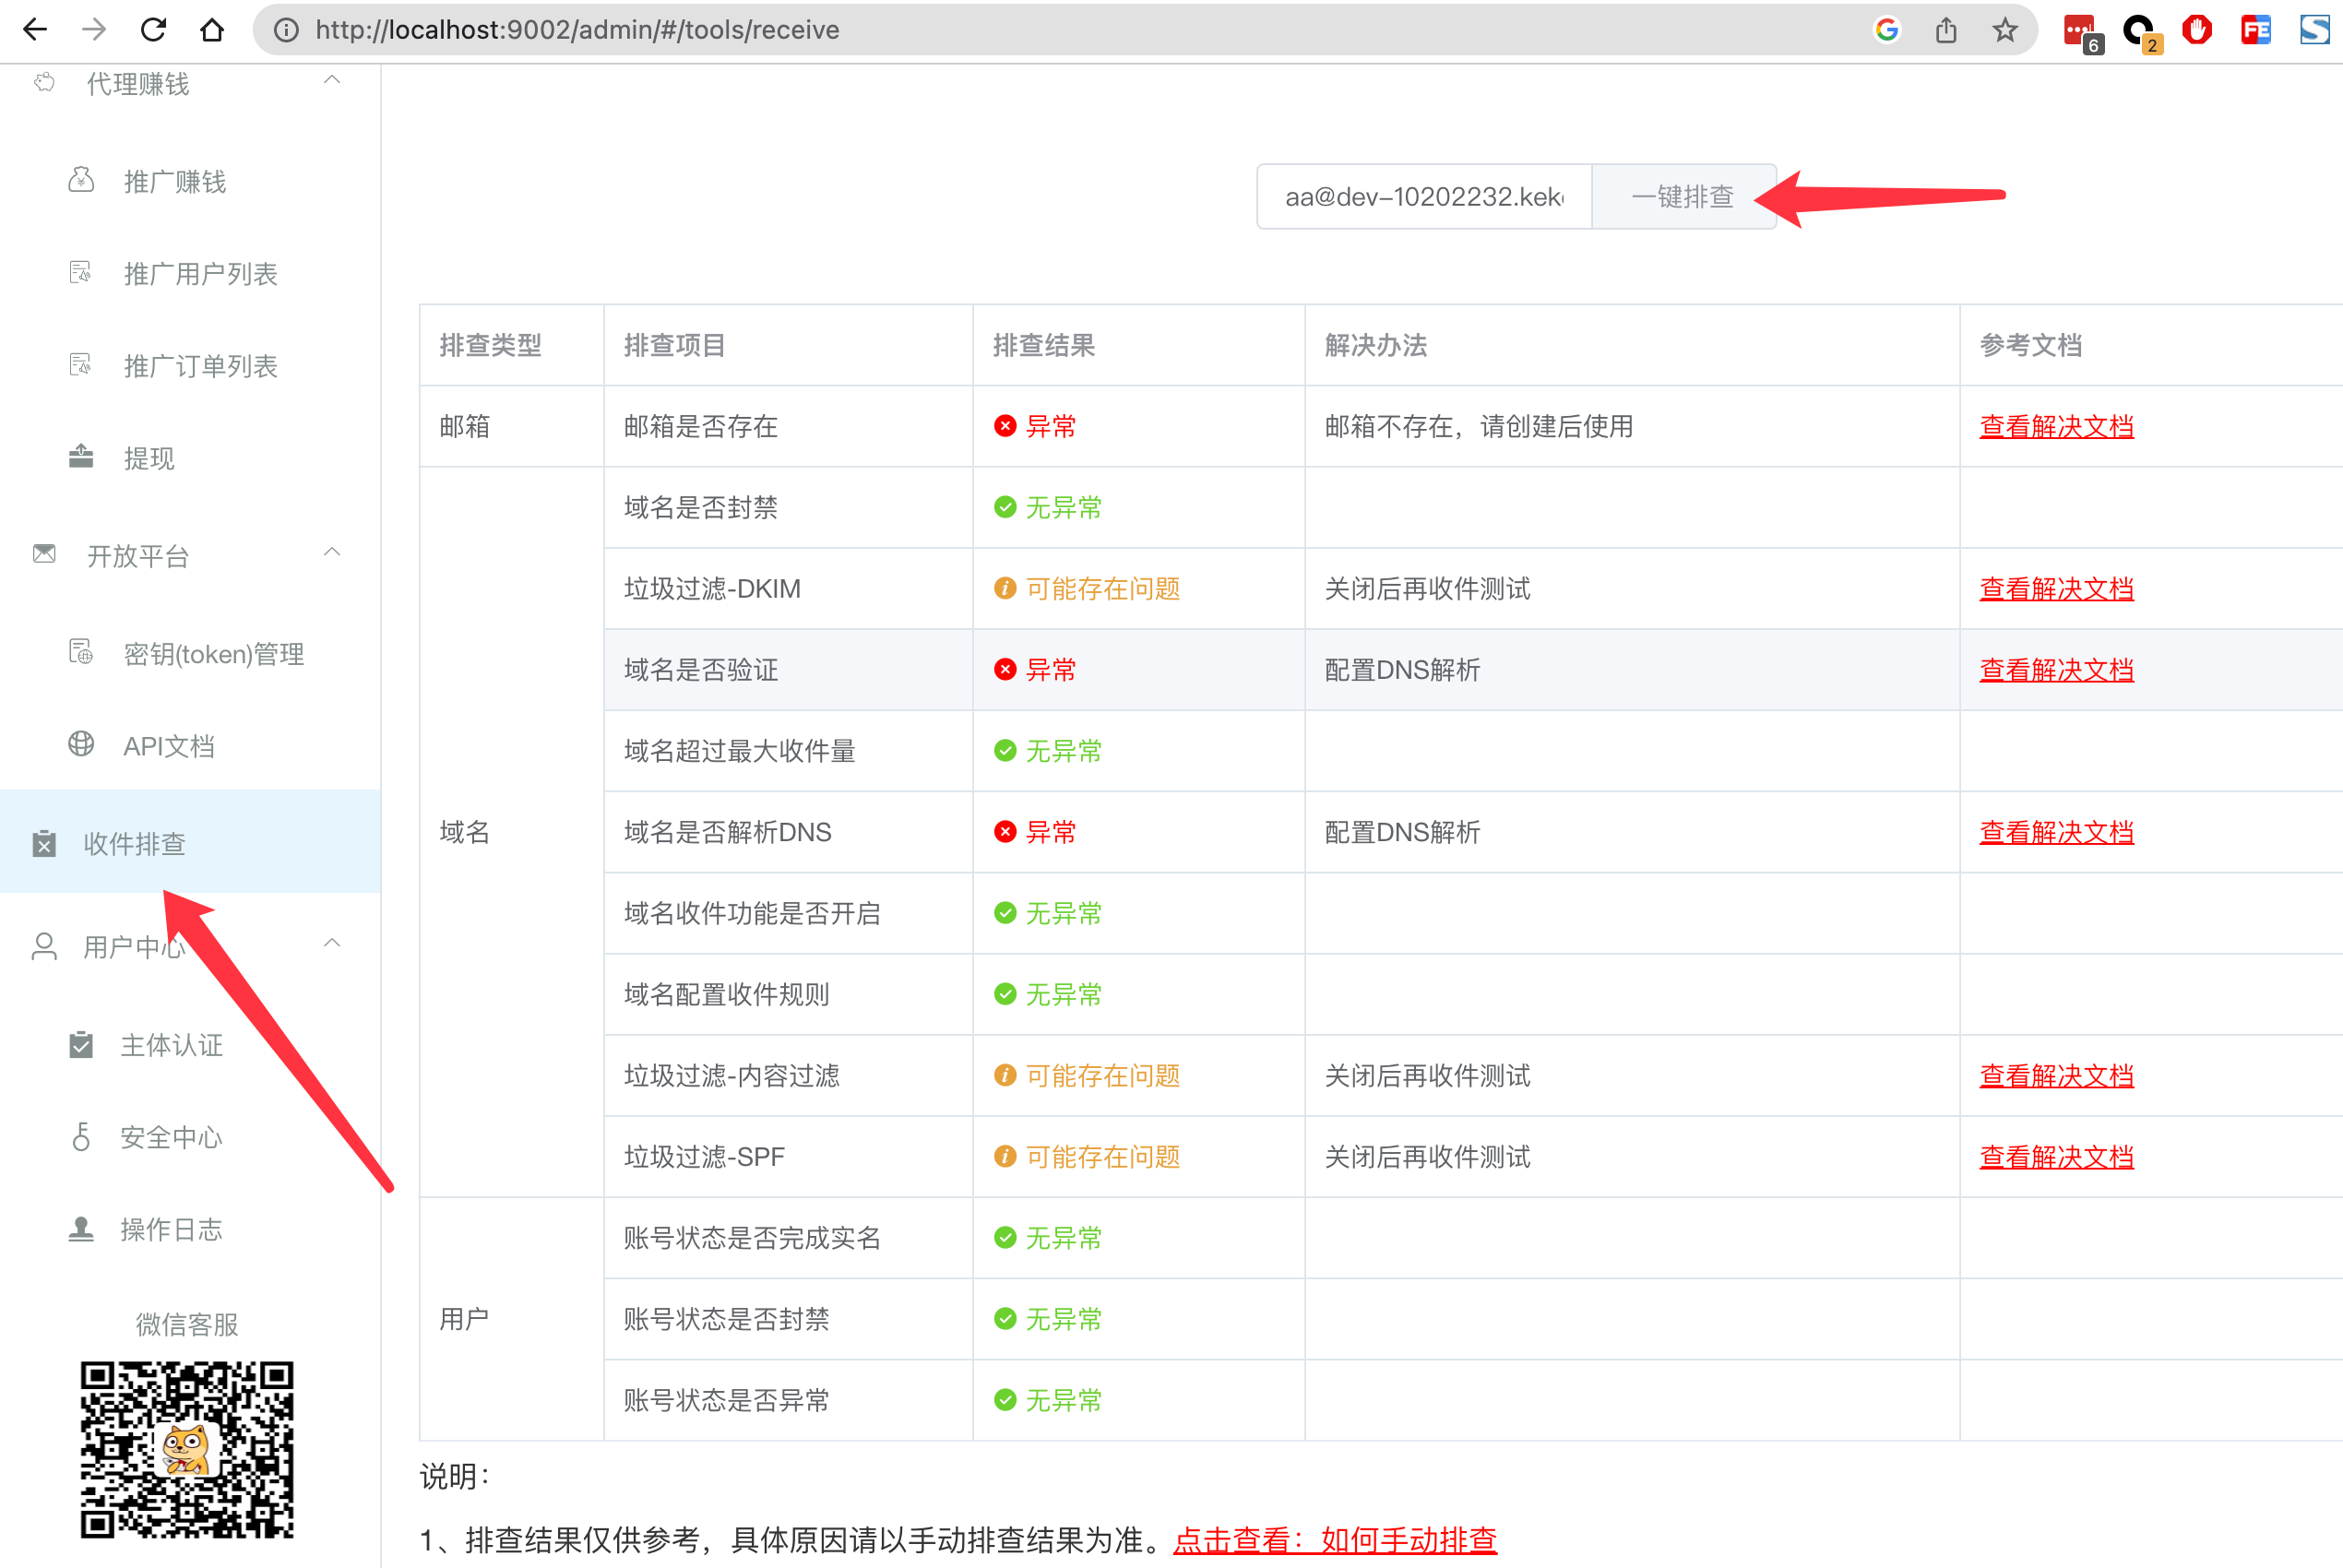2343x1568 pixels.
Task: Open the 点击查看：如何手动排查 link
Action: [1334, 1539]
